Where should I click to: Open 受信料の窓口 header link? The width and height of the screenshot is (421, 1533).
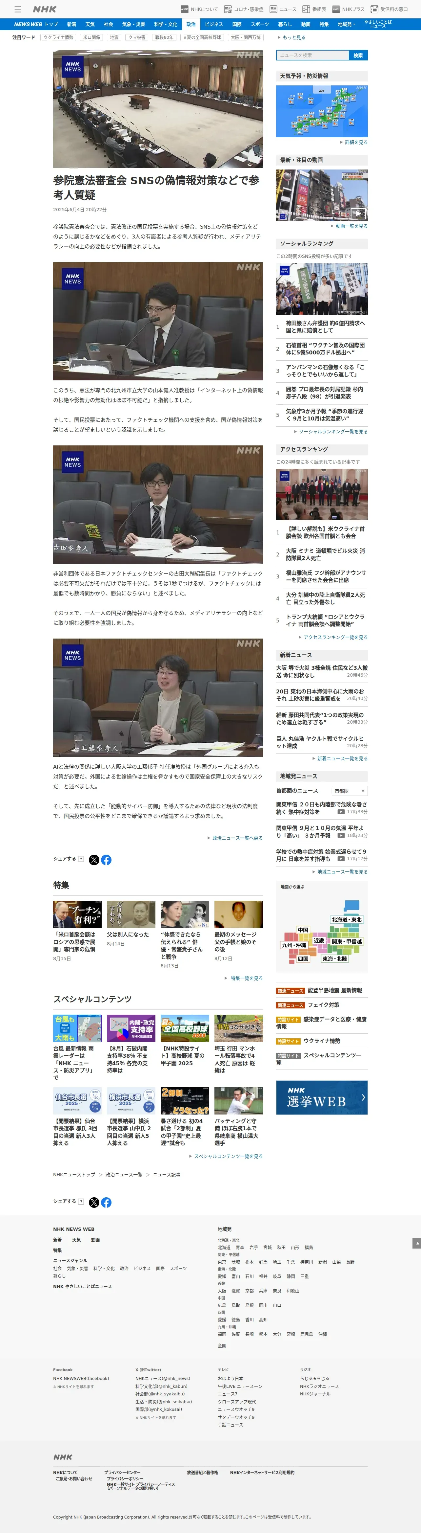389,9
